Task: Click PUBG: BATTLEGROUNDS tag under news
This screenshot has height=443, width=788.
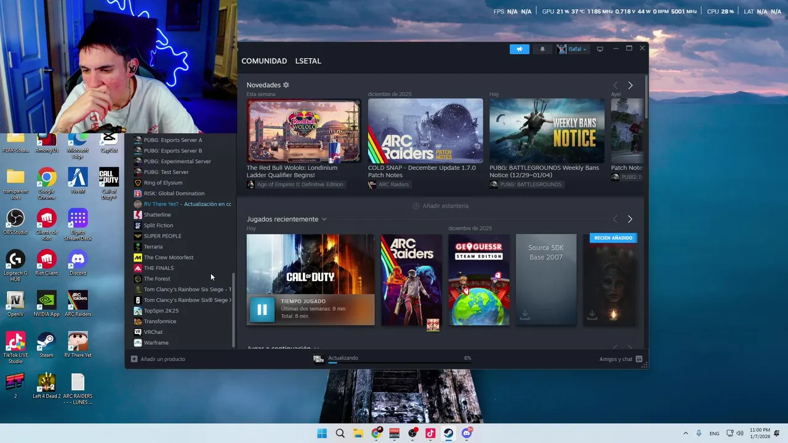Action: (x=526, y=185)
